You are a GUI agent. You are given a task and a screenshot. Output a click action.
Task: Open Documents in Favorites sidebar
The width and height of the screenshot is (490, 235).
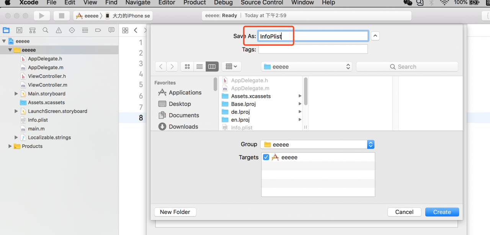click(x=178, y=115)
